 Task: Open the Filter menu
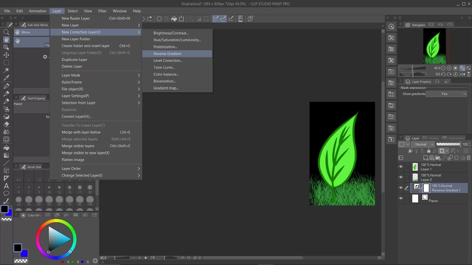click(102, 11)
